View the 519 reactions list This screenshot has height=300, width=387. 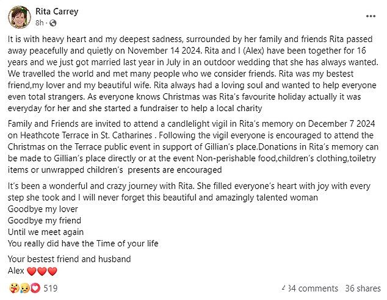51,288
